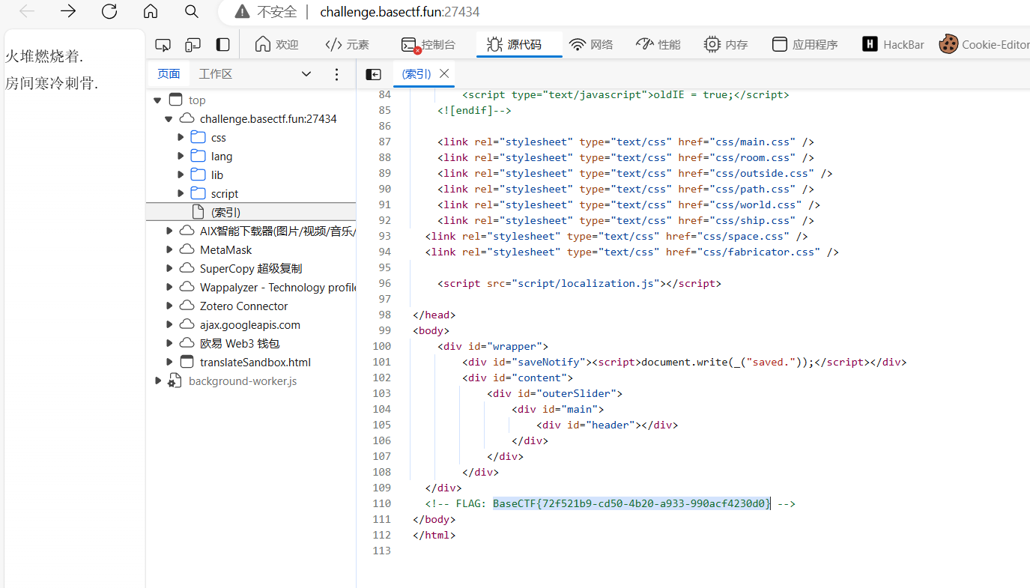Image resolution: width=1030 pixels, height=588 pixels.
Task: Open the 性能 tab
Action: pyautogui.click(x=658, y=44)
